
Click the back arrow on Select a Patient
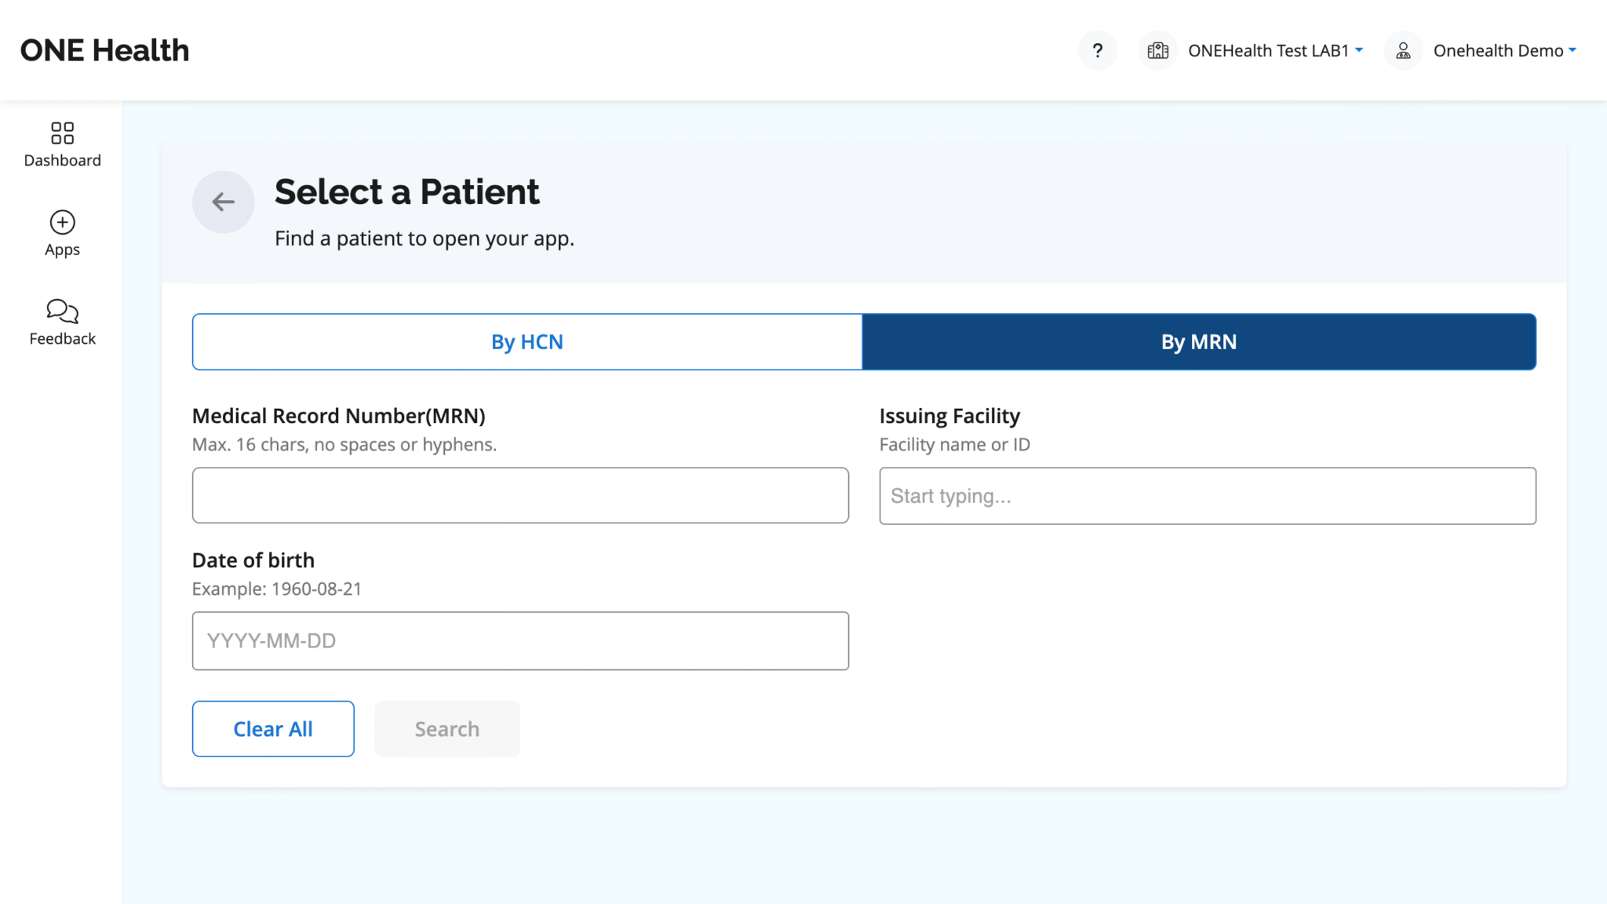coord(223,202)
